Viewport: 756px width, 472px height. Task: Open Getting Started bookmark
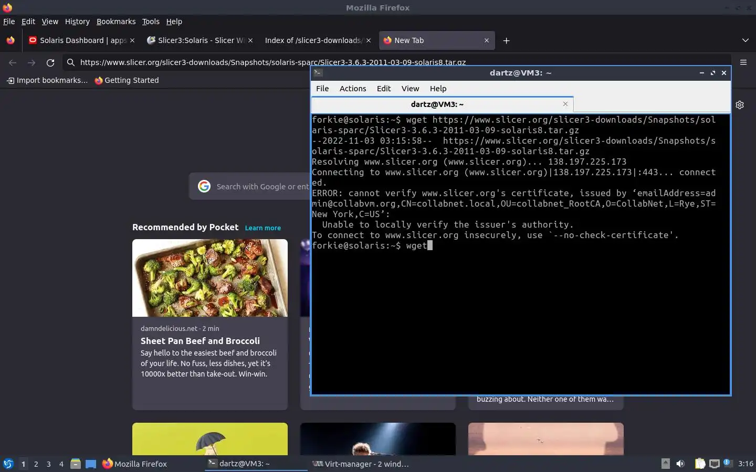127,80
